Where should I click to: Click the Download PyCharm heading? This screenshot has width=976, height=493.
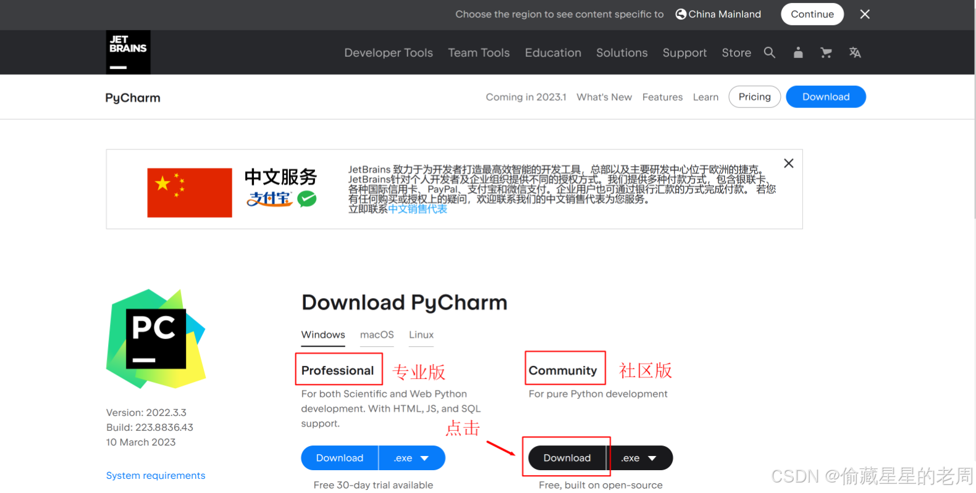pyautogui.click(x=405, y=303)
